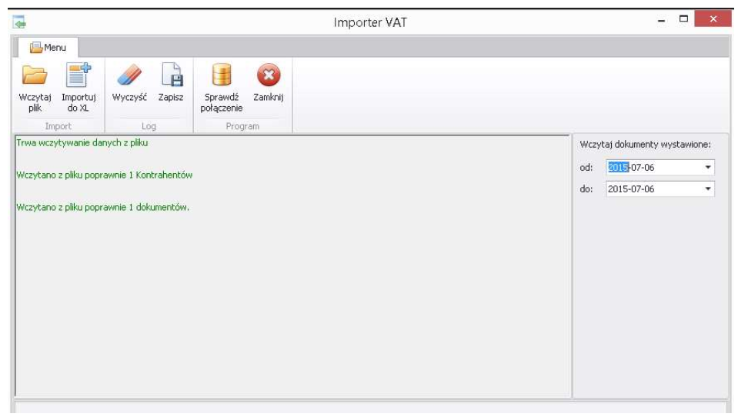The image size is (738, 417).
Task: Click log line 'Wczytano z pliku poprawnie 1 Kontrahentów'
Action: click(104, 175)
